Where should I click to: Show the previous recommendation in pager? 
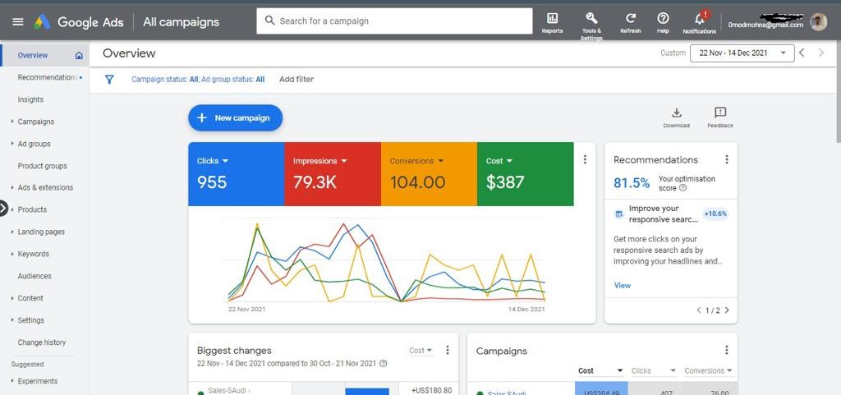coord(699,310)
